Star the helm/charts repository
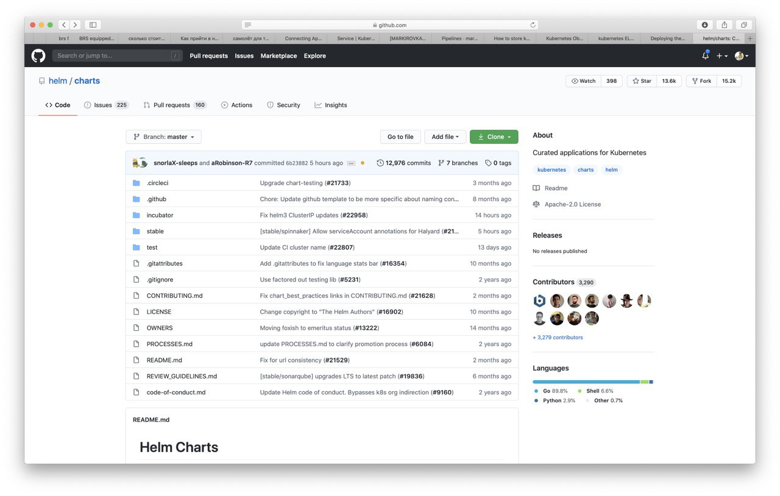Screen dimensions: 780x496 click(642, 81)
